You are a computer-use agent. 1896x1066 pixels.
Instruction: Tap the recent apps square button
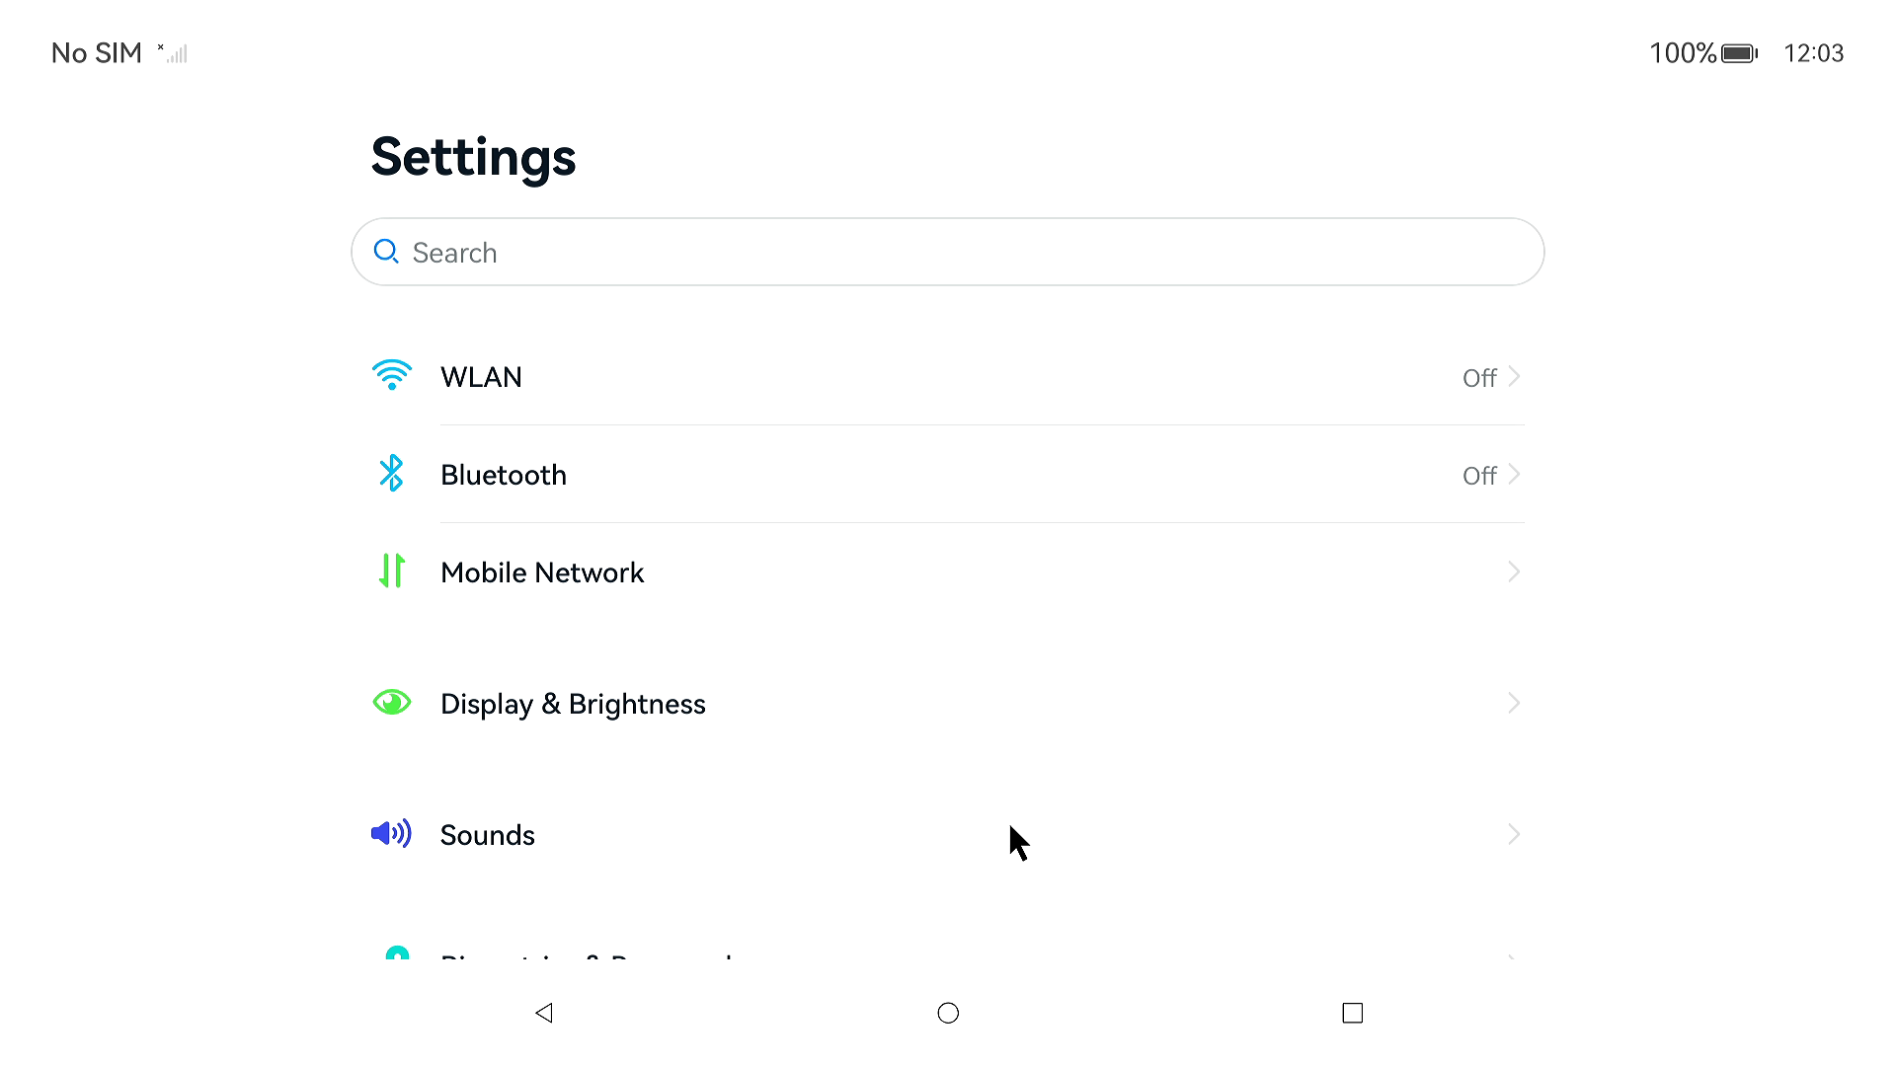(x=1353, y=1013)
